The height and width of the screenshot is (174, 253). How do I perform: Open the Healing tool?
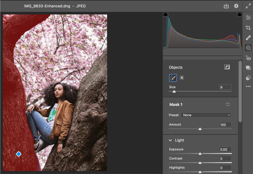(x=248, y=38)
